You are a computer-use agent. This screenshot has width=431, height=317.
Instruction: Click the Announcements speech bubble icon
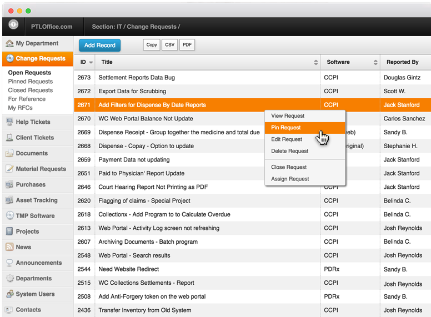[x=9, y=263]
